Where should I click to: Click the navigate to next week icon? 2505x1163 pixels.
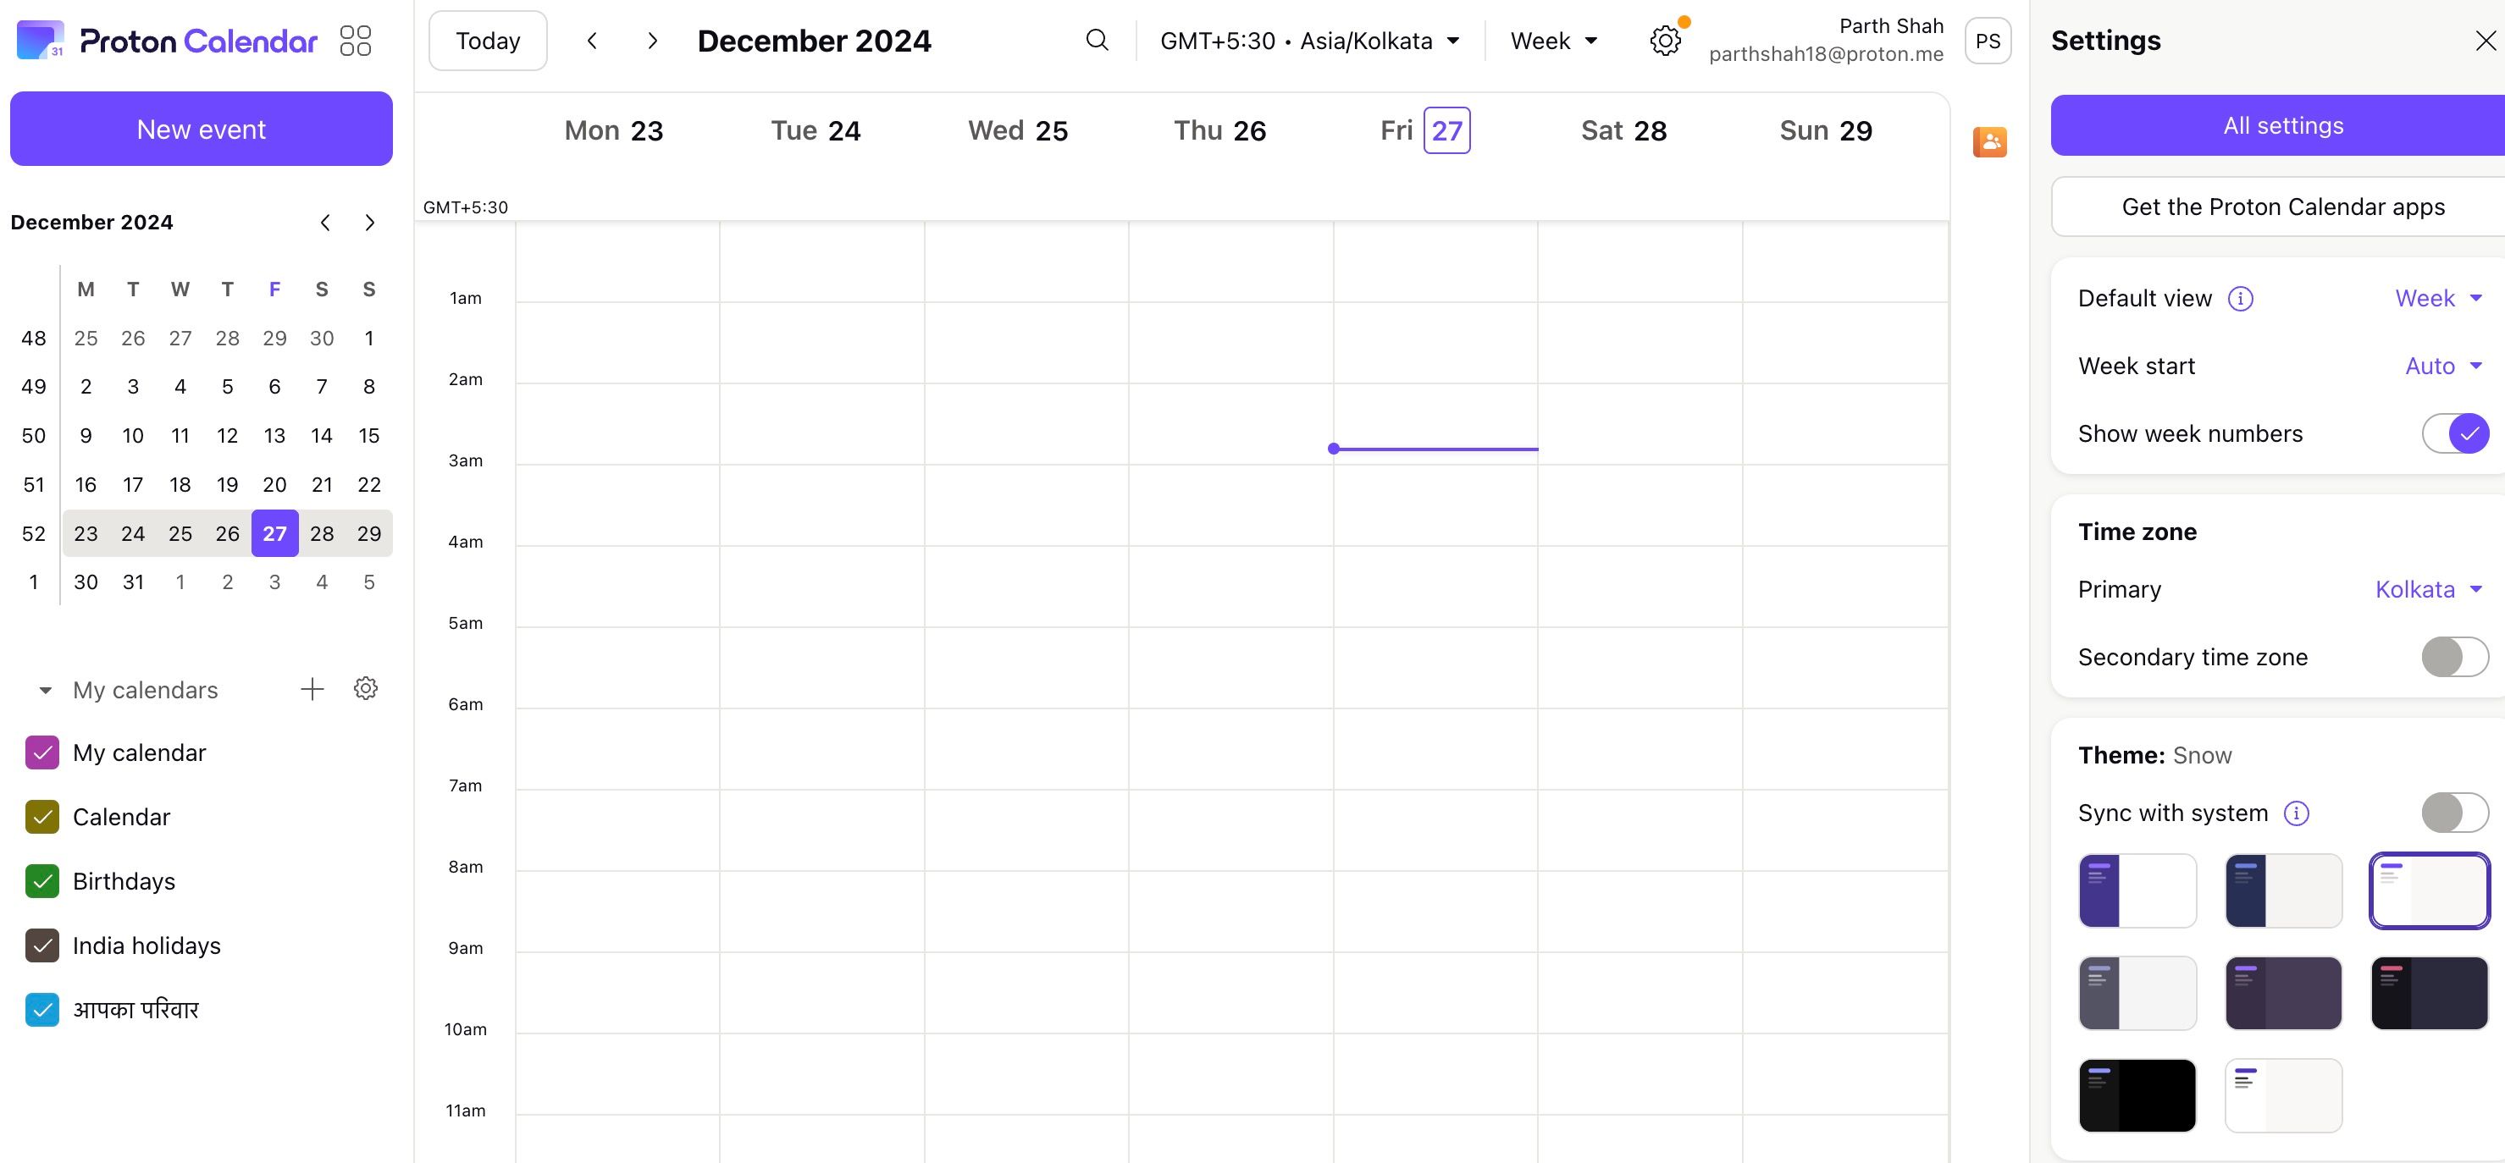coord(652,40)
